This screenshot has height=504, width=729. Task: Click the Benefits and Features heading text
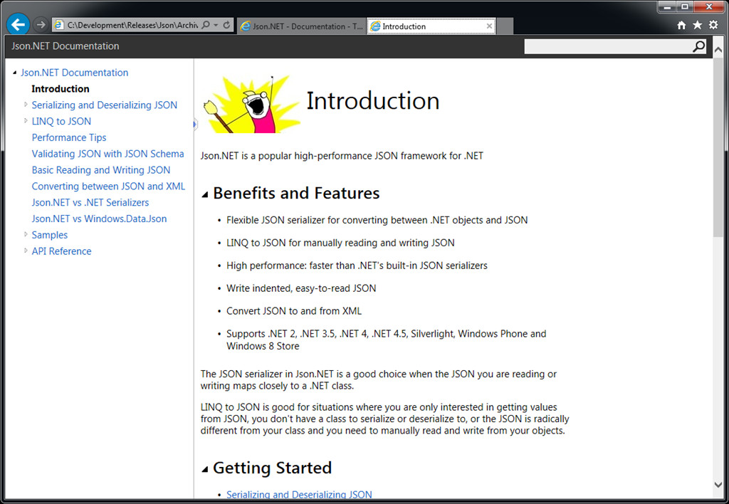coord(296,194)
